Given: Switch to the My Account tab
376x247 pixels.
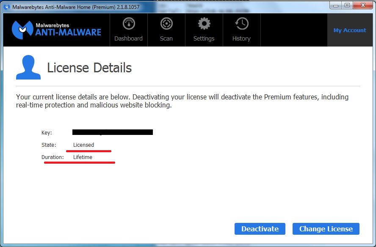Looking at the screenshot, I should click(350, 30).
